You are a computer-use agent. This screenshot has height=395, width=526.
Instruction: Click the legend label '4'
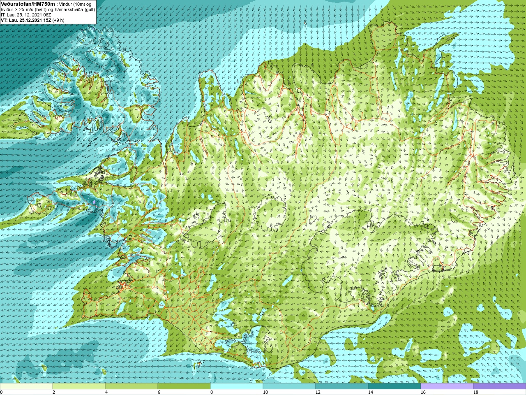point(106,392)
